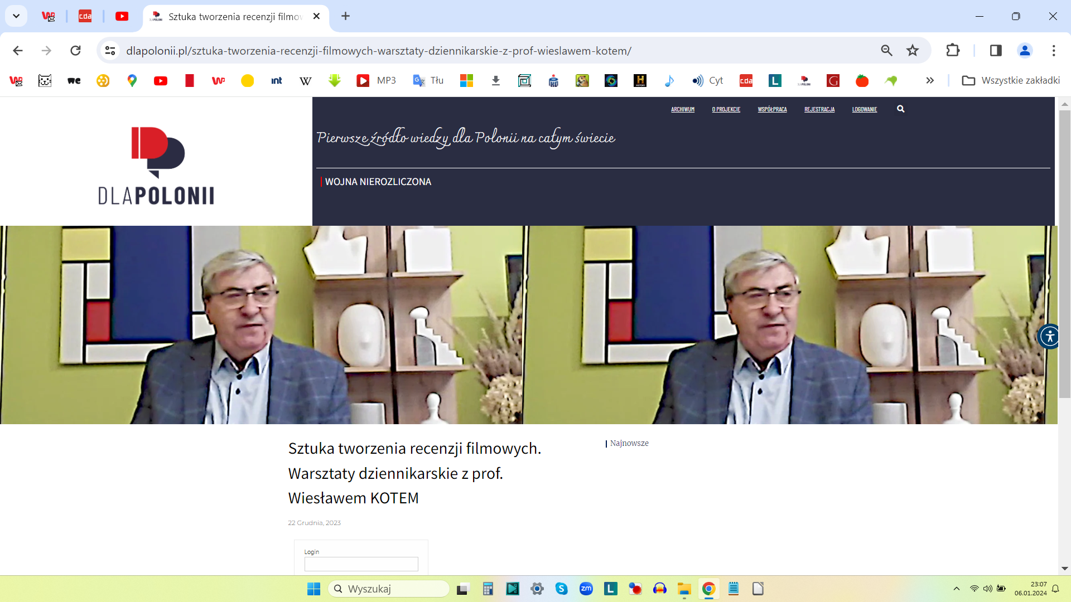Show more bookmarks via double chevron

[930, 81]
